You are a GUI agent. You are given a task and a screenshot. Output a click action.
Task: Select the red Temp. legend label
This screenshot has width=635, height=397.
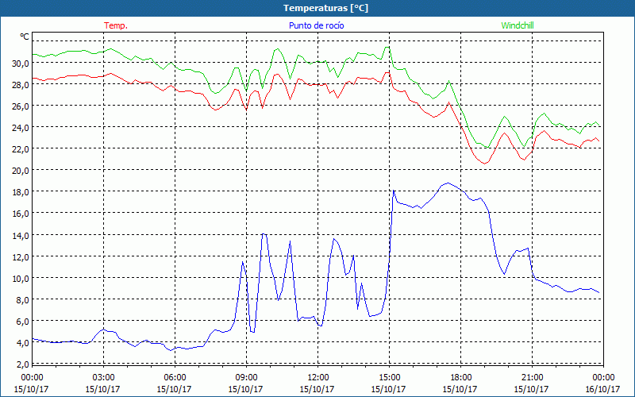pos(116,25)
